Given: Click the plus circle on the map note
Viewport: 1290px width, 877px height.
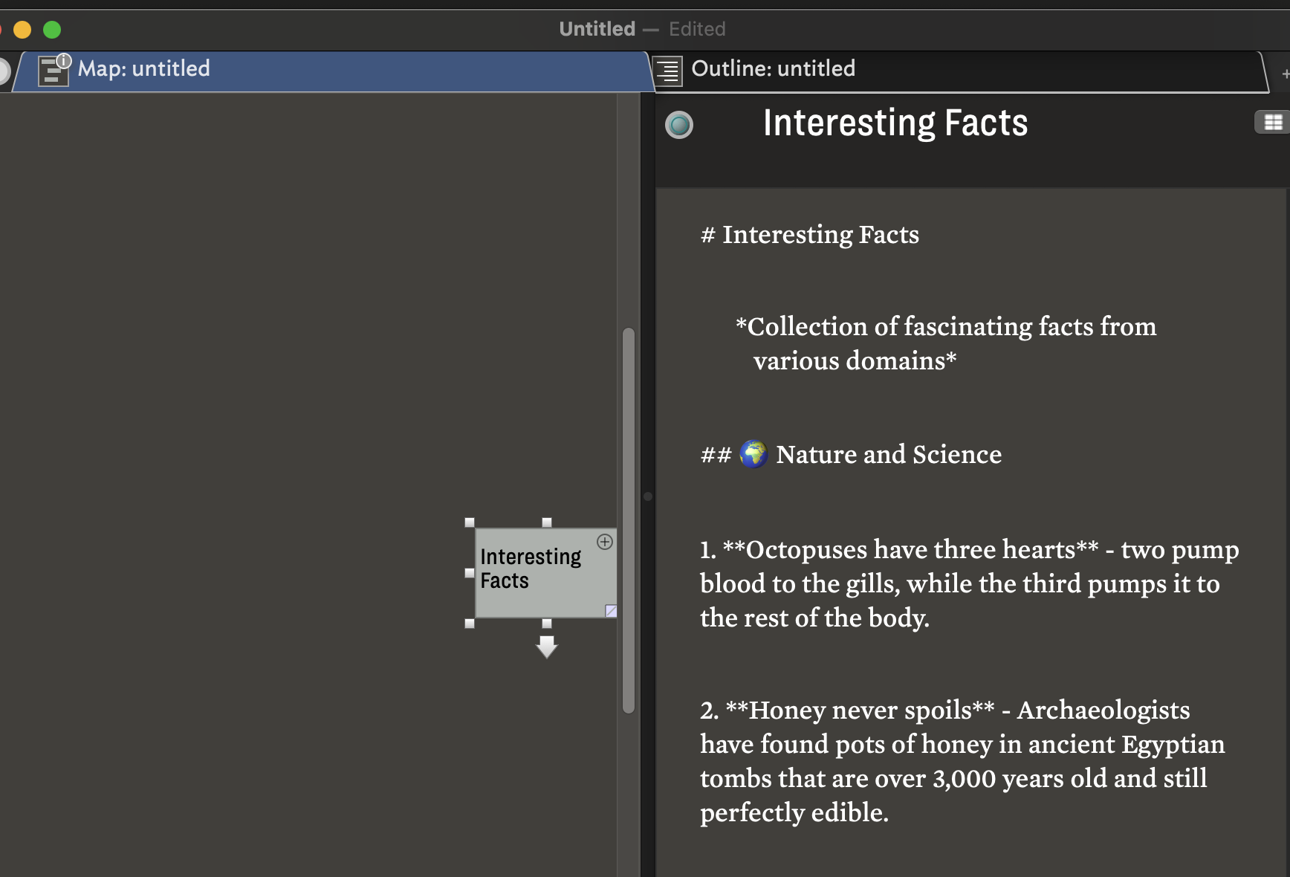Looking at the screenshot, I should tap(605, 542).
